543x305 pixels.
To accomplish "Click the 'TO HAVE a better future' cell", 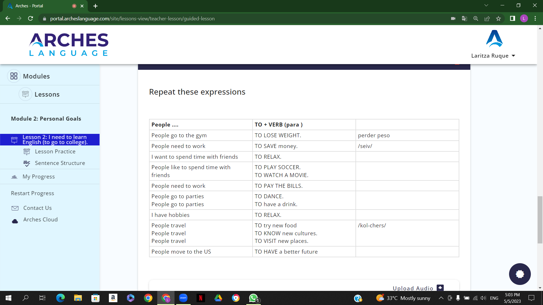I will [x=304, y=252].
